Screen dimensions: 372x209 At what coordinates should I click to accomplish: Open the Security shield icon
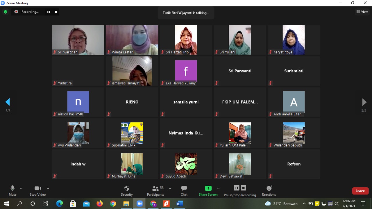click(127, 188)
